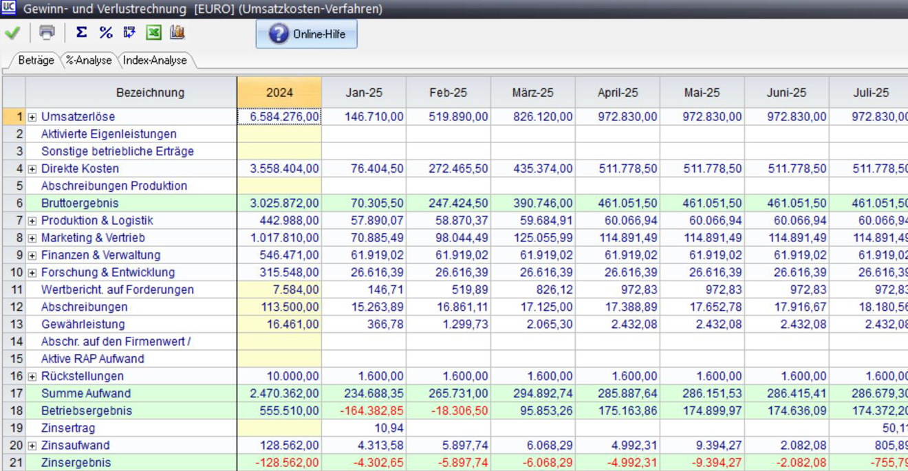Click the green checkmark confirm icon
908x471 pixels.
pyautogui.click(x=12, y=33)
